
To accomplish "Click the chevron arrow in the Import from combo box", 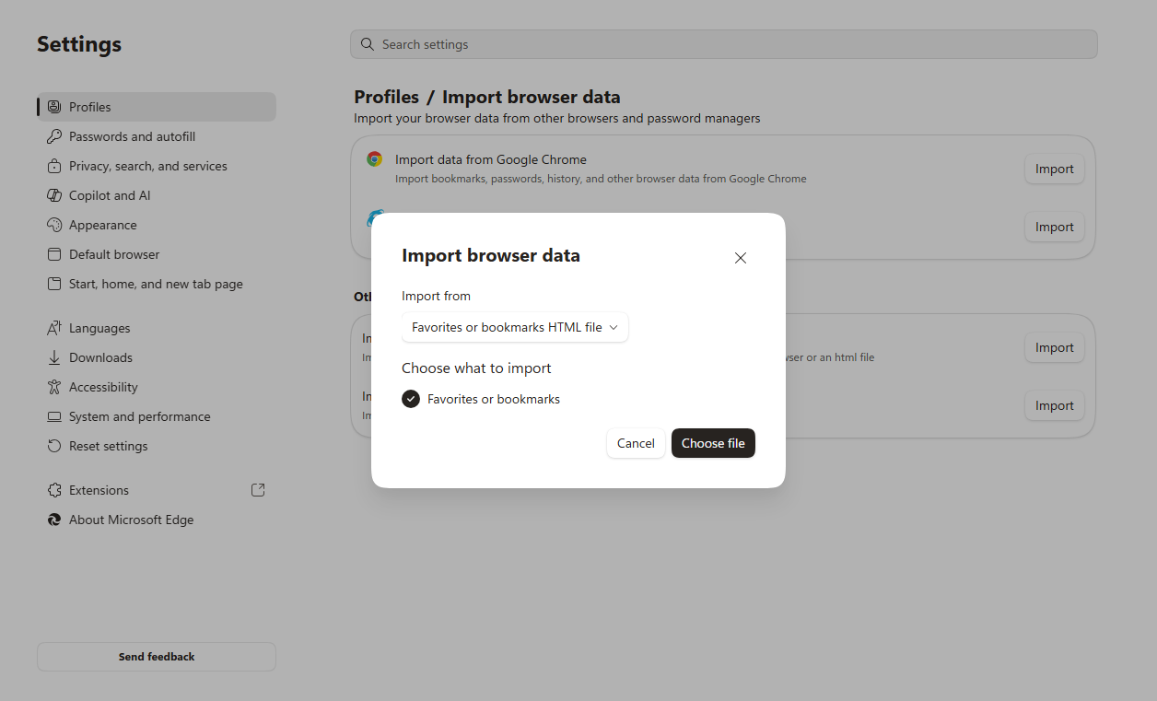I will coord(614,327).
